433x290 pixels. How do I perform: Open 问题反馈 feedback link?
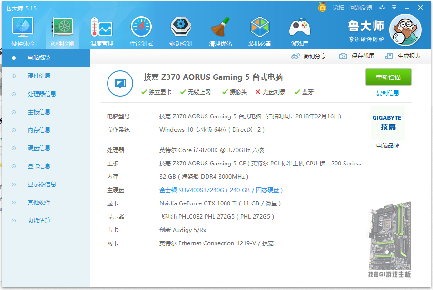pyautogui.click(x=360, y=8)
